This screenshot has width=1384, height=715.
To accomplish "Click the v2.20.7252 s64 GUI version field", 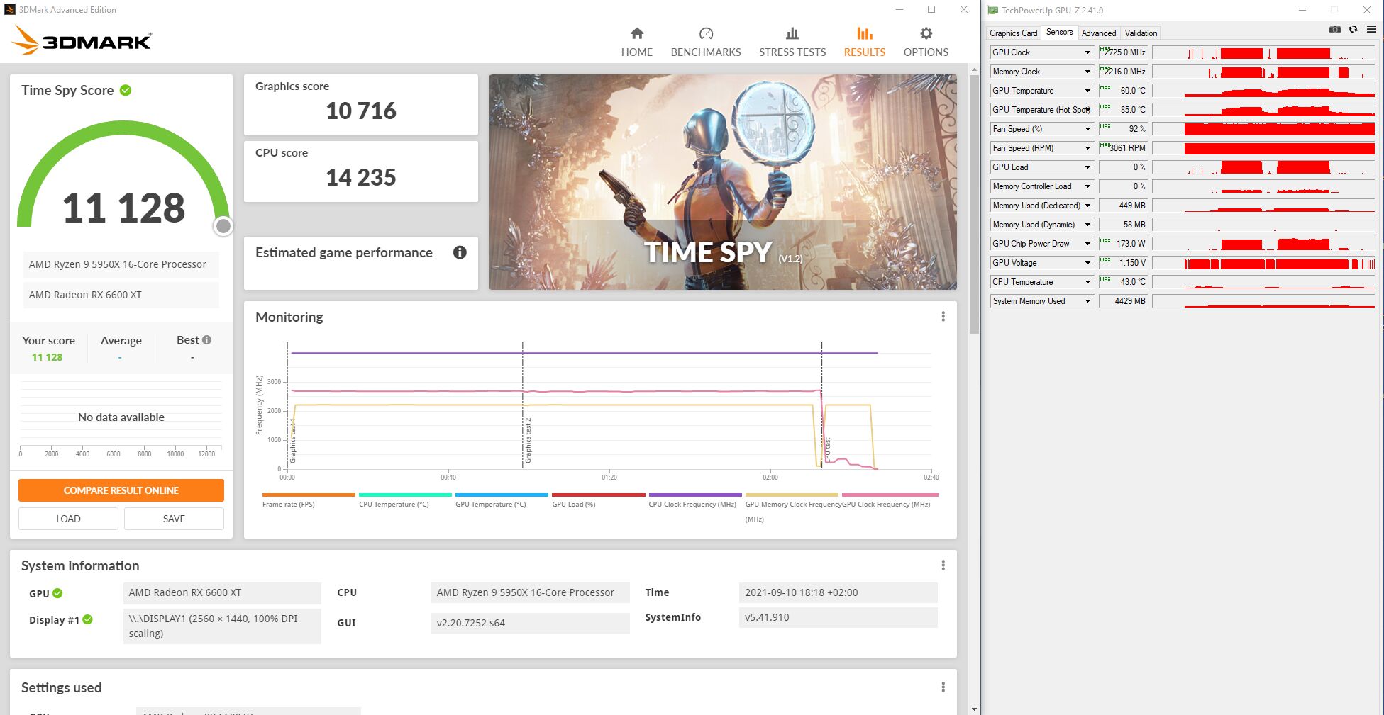I will coord(530,623).
